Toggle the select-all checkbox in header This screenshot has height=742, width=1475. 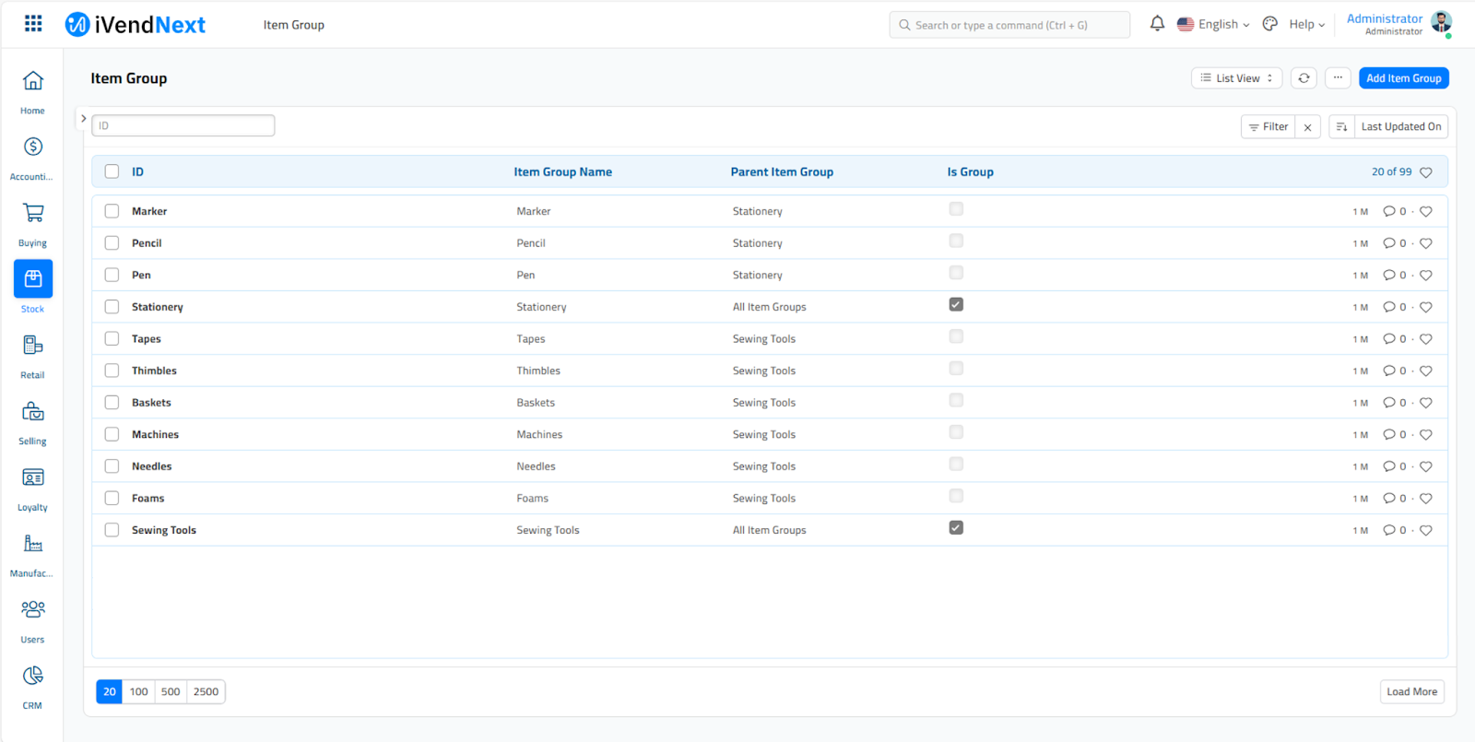click(x=112, y=171)
